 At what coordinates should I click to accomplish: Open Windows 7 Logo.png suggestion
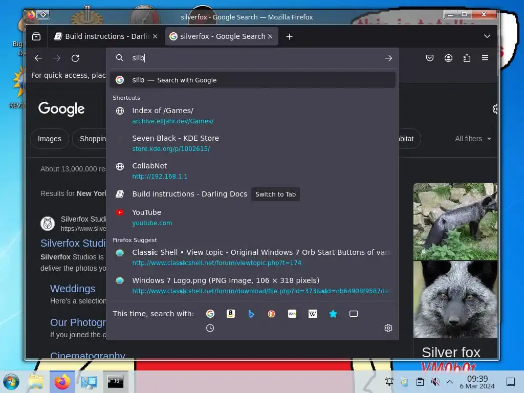click(252, 286)
